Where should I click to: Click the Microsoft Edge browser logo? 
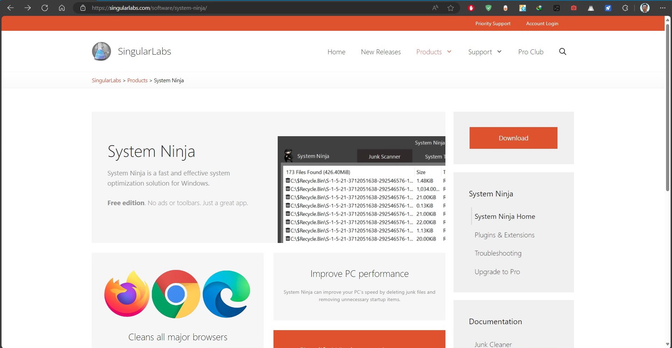pos(227,294)
